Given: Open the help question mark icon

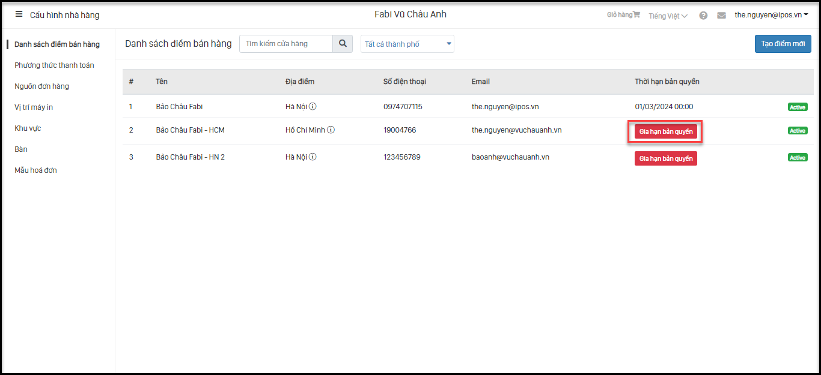Looking at the screenshot, I should click(703, 16).
